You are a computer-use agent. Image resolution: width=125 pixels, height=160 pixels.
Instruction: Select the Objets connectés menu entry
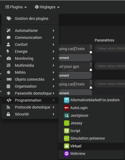[30, 79]
